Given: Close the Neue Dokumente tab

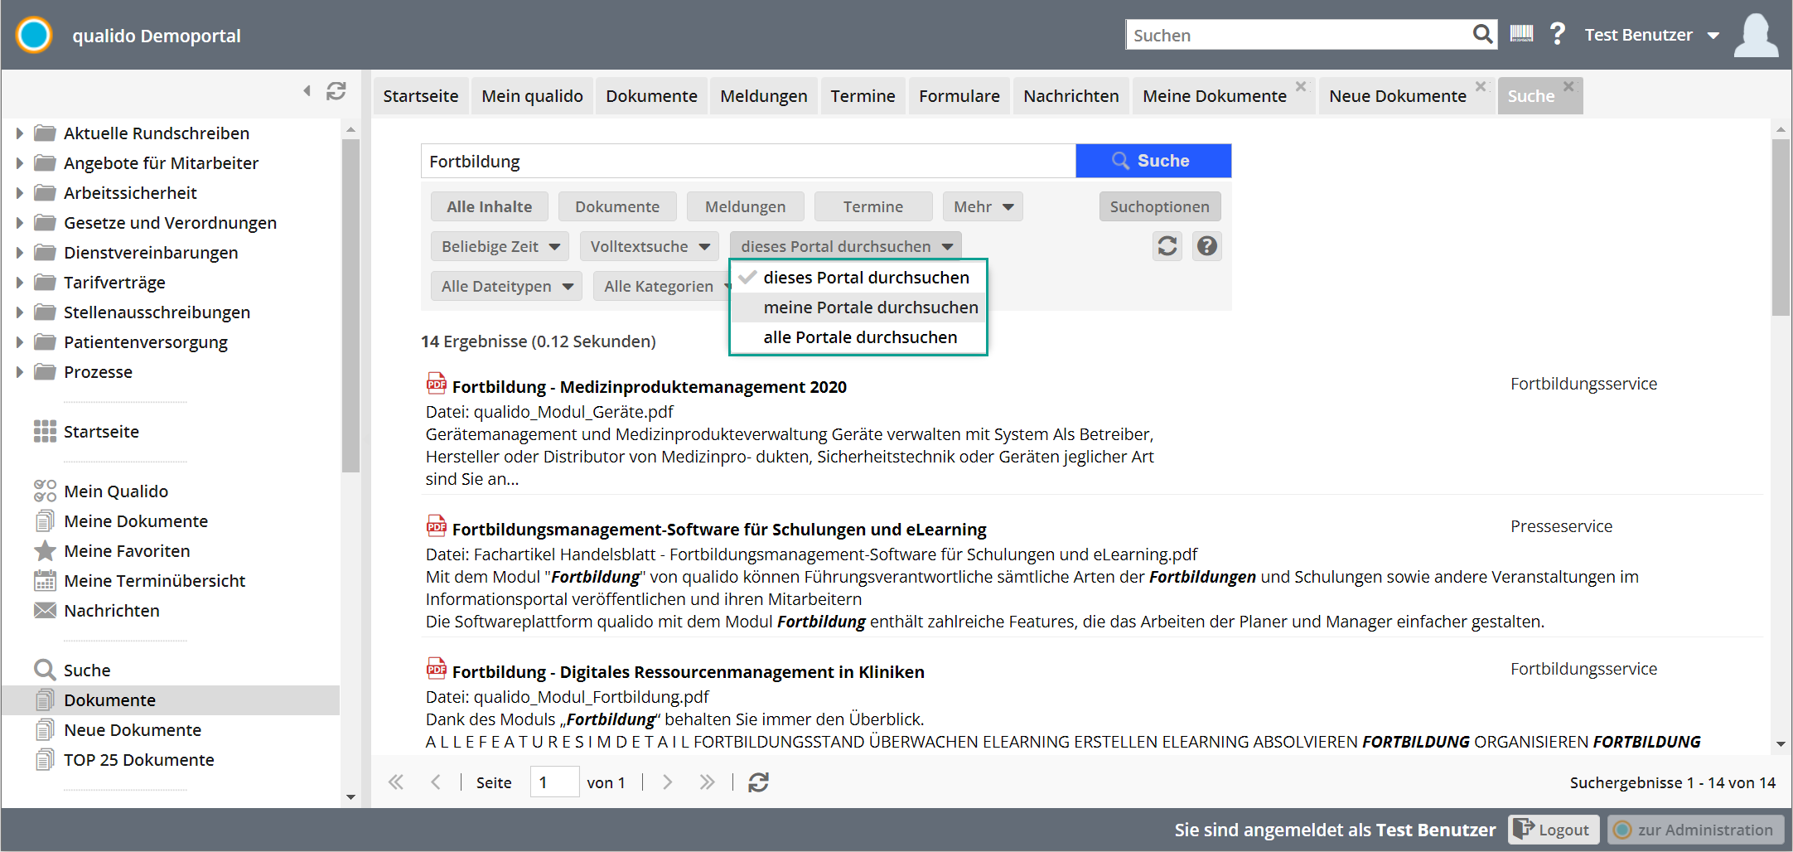Looking at the screenshot, I should coord(1481,86).
